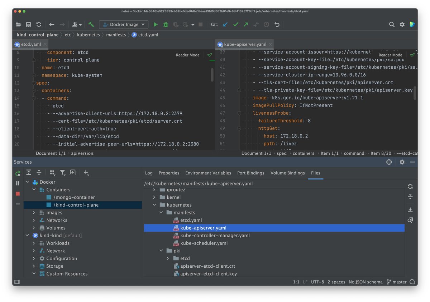Open the Docker Image run configuration dropdown
Image resolution: width=430 pixels, height=302 pixels.
point(123,24)
